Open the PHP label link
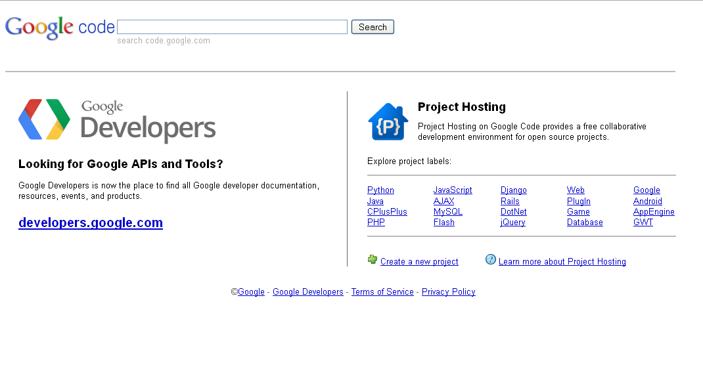 [x=376, y=222]
